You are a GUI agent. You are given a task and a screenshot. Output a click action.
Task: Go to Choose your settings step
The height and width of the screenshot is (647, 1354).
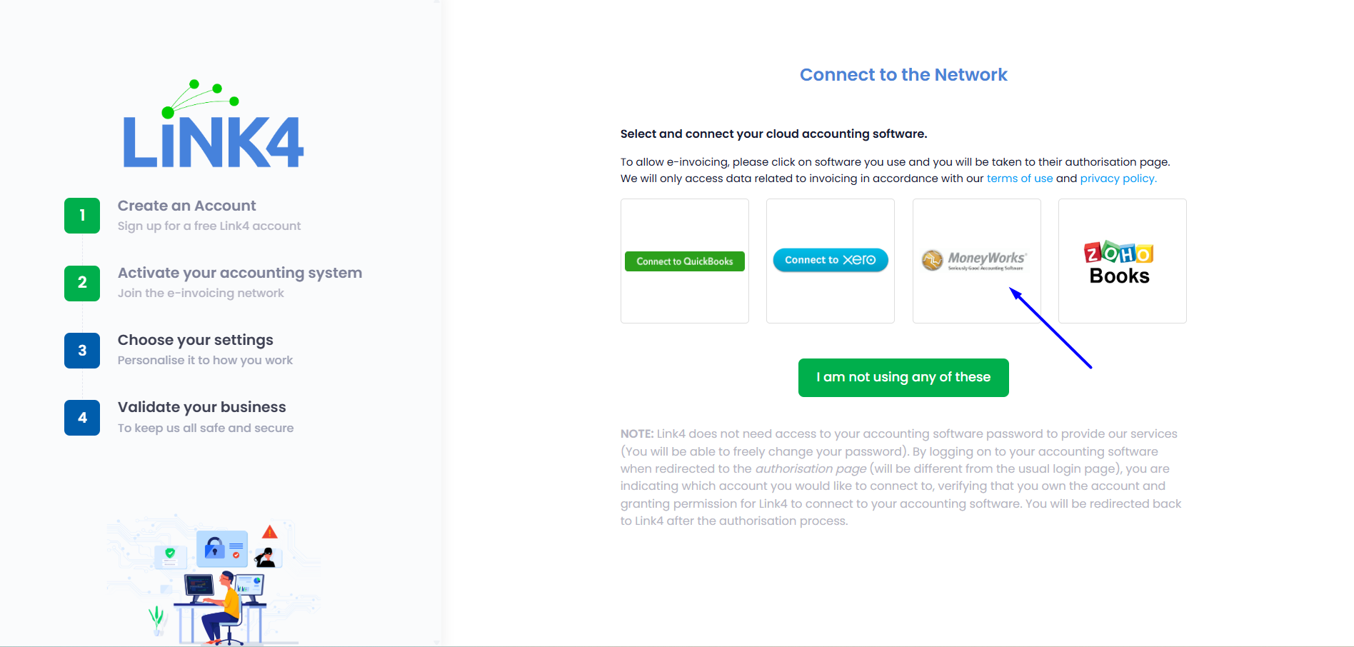pyautogui.click(x=195, y=340)
